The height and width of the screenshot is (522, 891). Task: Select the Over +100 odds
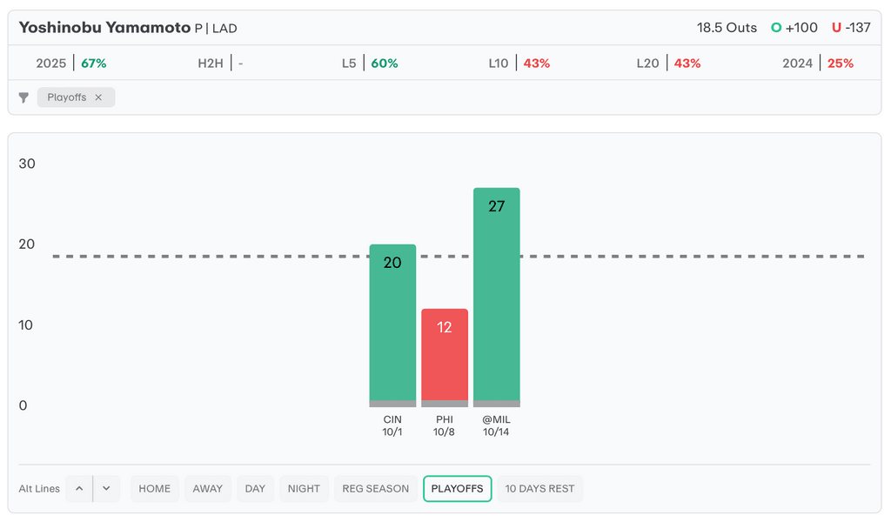(x=794, y=28)
